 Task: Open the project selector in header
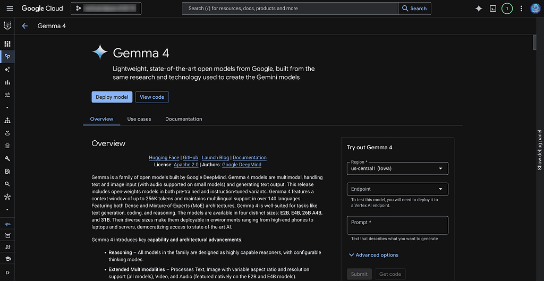coord(106,8)
